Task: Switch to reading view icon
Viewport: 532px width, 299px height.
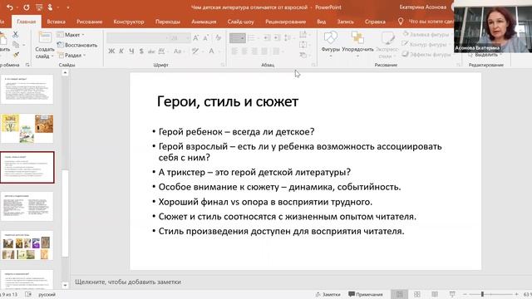Action: (435, 294)
